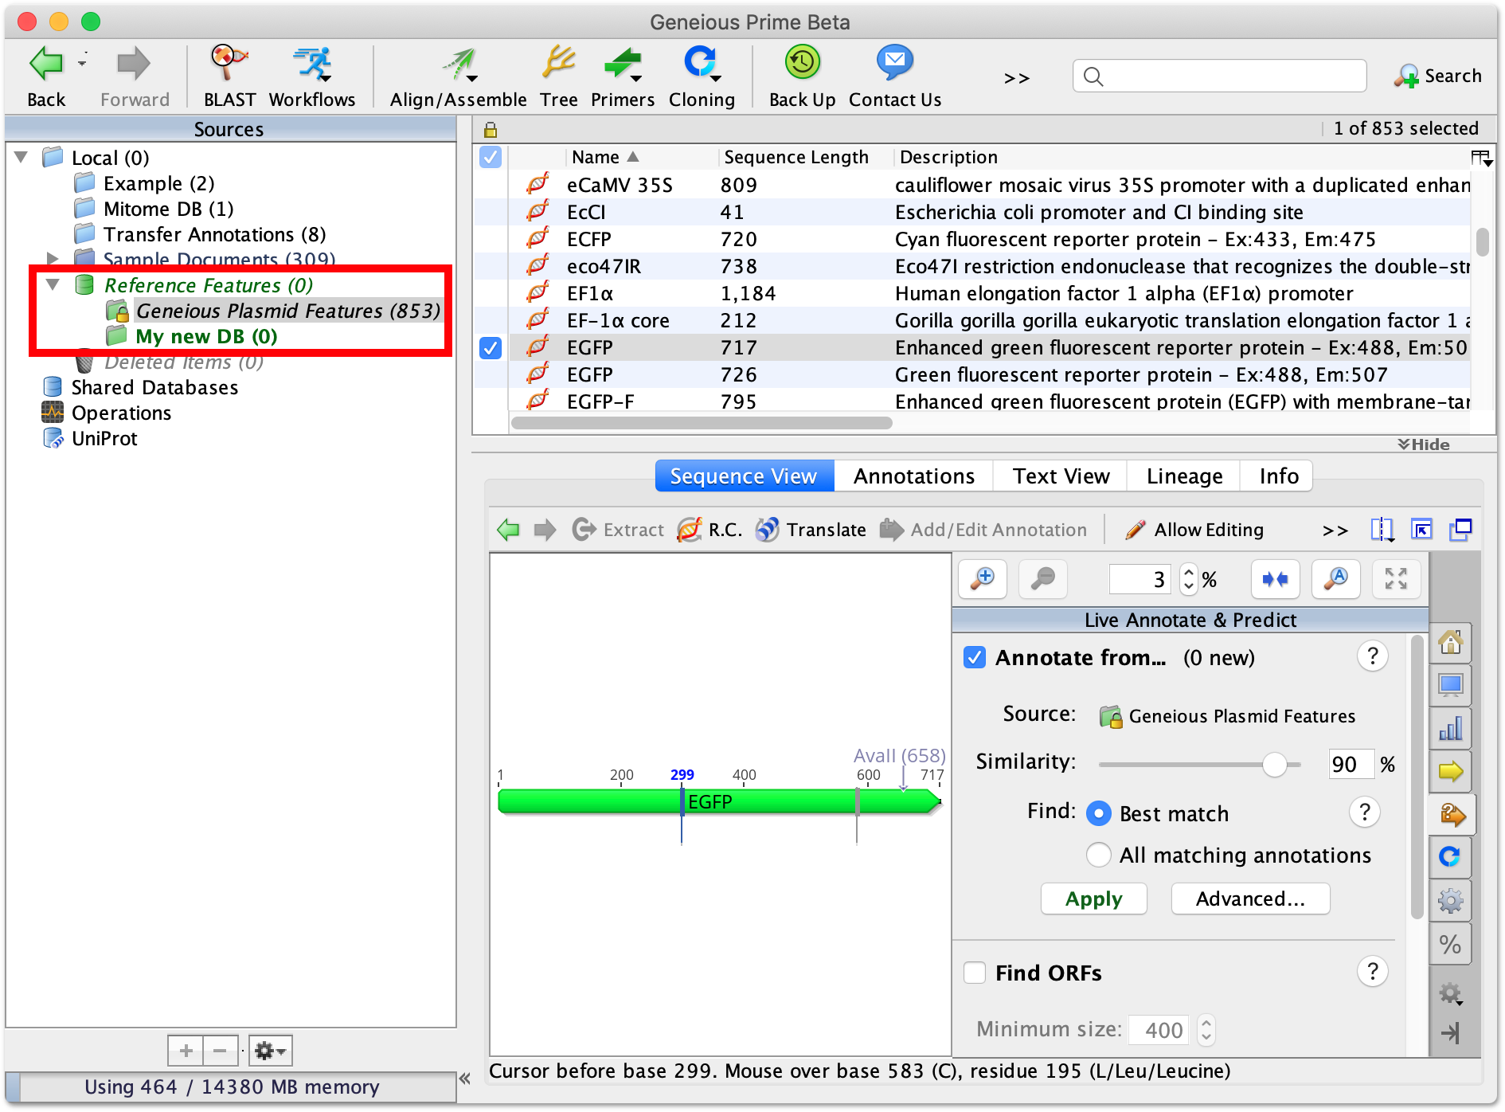Click the Advanced... button
The height and width of the screenshot is (1112, 1505).
(1250, 899)
